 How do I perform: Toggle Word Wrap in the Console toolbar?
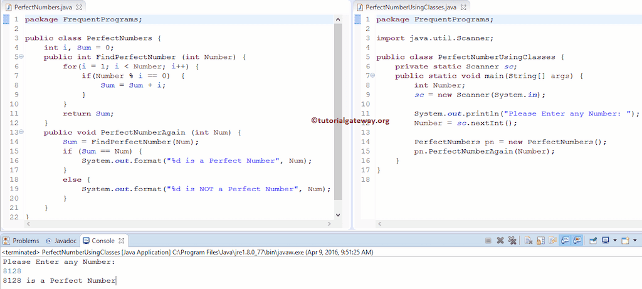coord(553,241)
